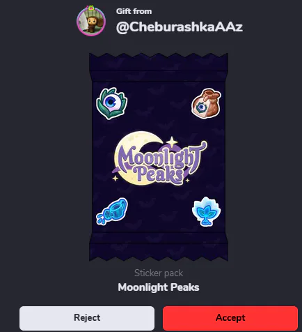Reject the gifted sticker pack
The image size is (302, 332).
coord(87,318)
